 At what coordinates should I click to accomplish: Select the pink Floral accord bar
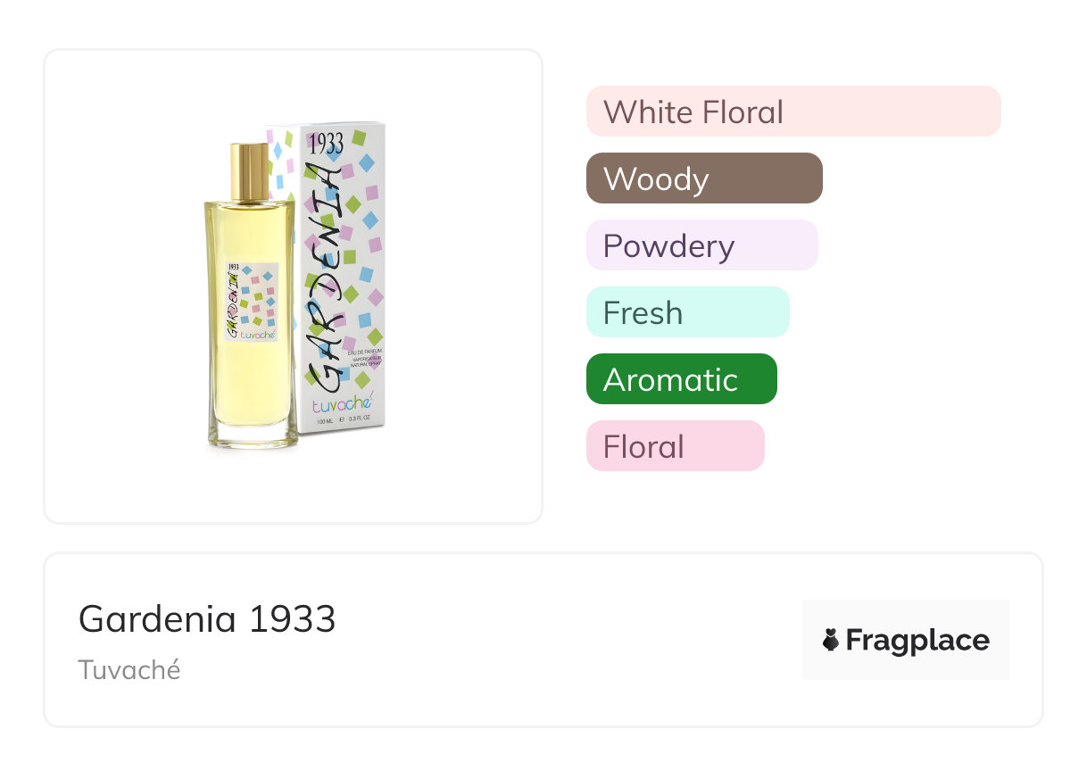click(x=675, y=446)
